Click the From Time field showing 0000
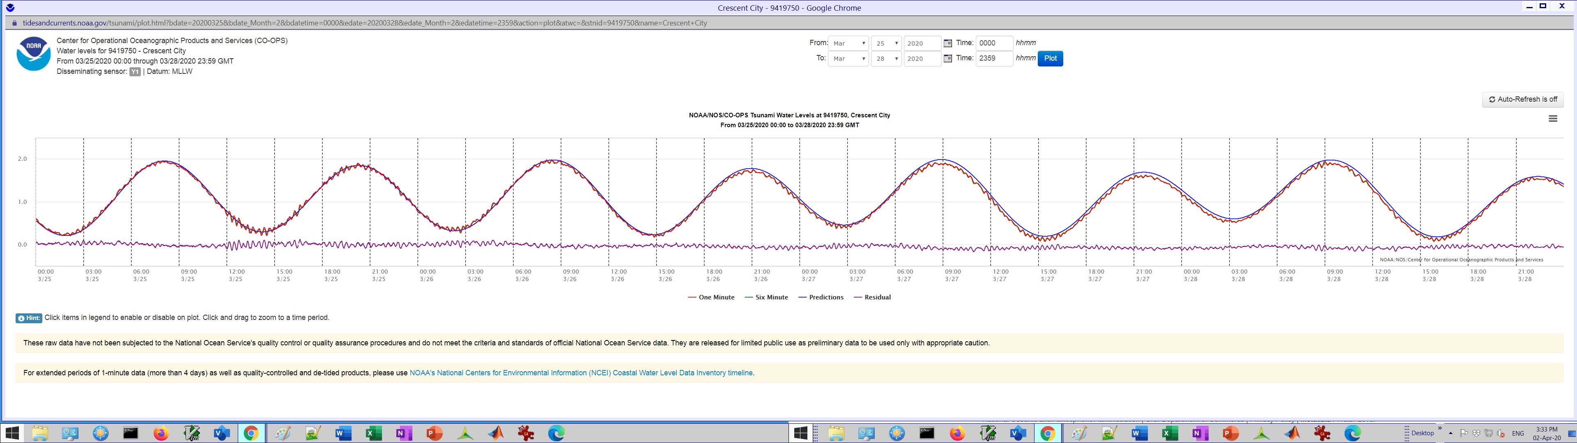The height and width of the screenshot is (443, 1577). [x=993, y=43]
